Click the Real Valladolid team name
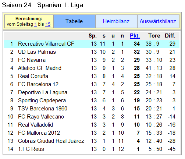 (35, 125)
